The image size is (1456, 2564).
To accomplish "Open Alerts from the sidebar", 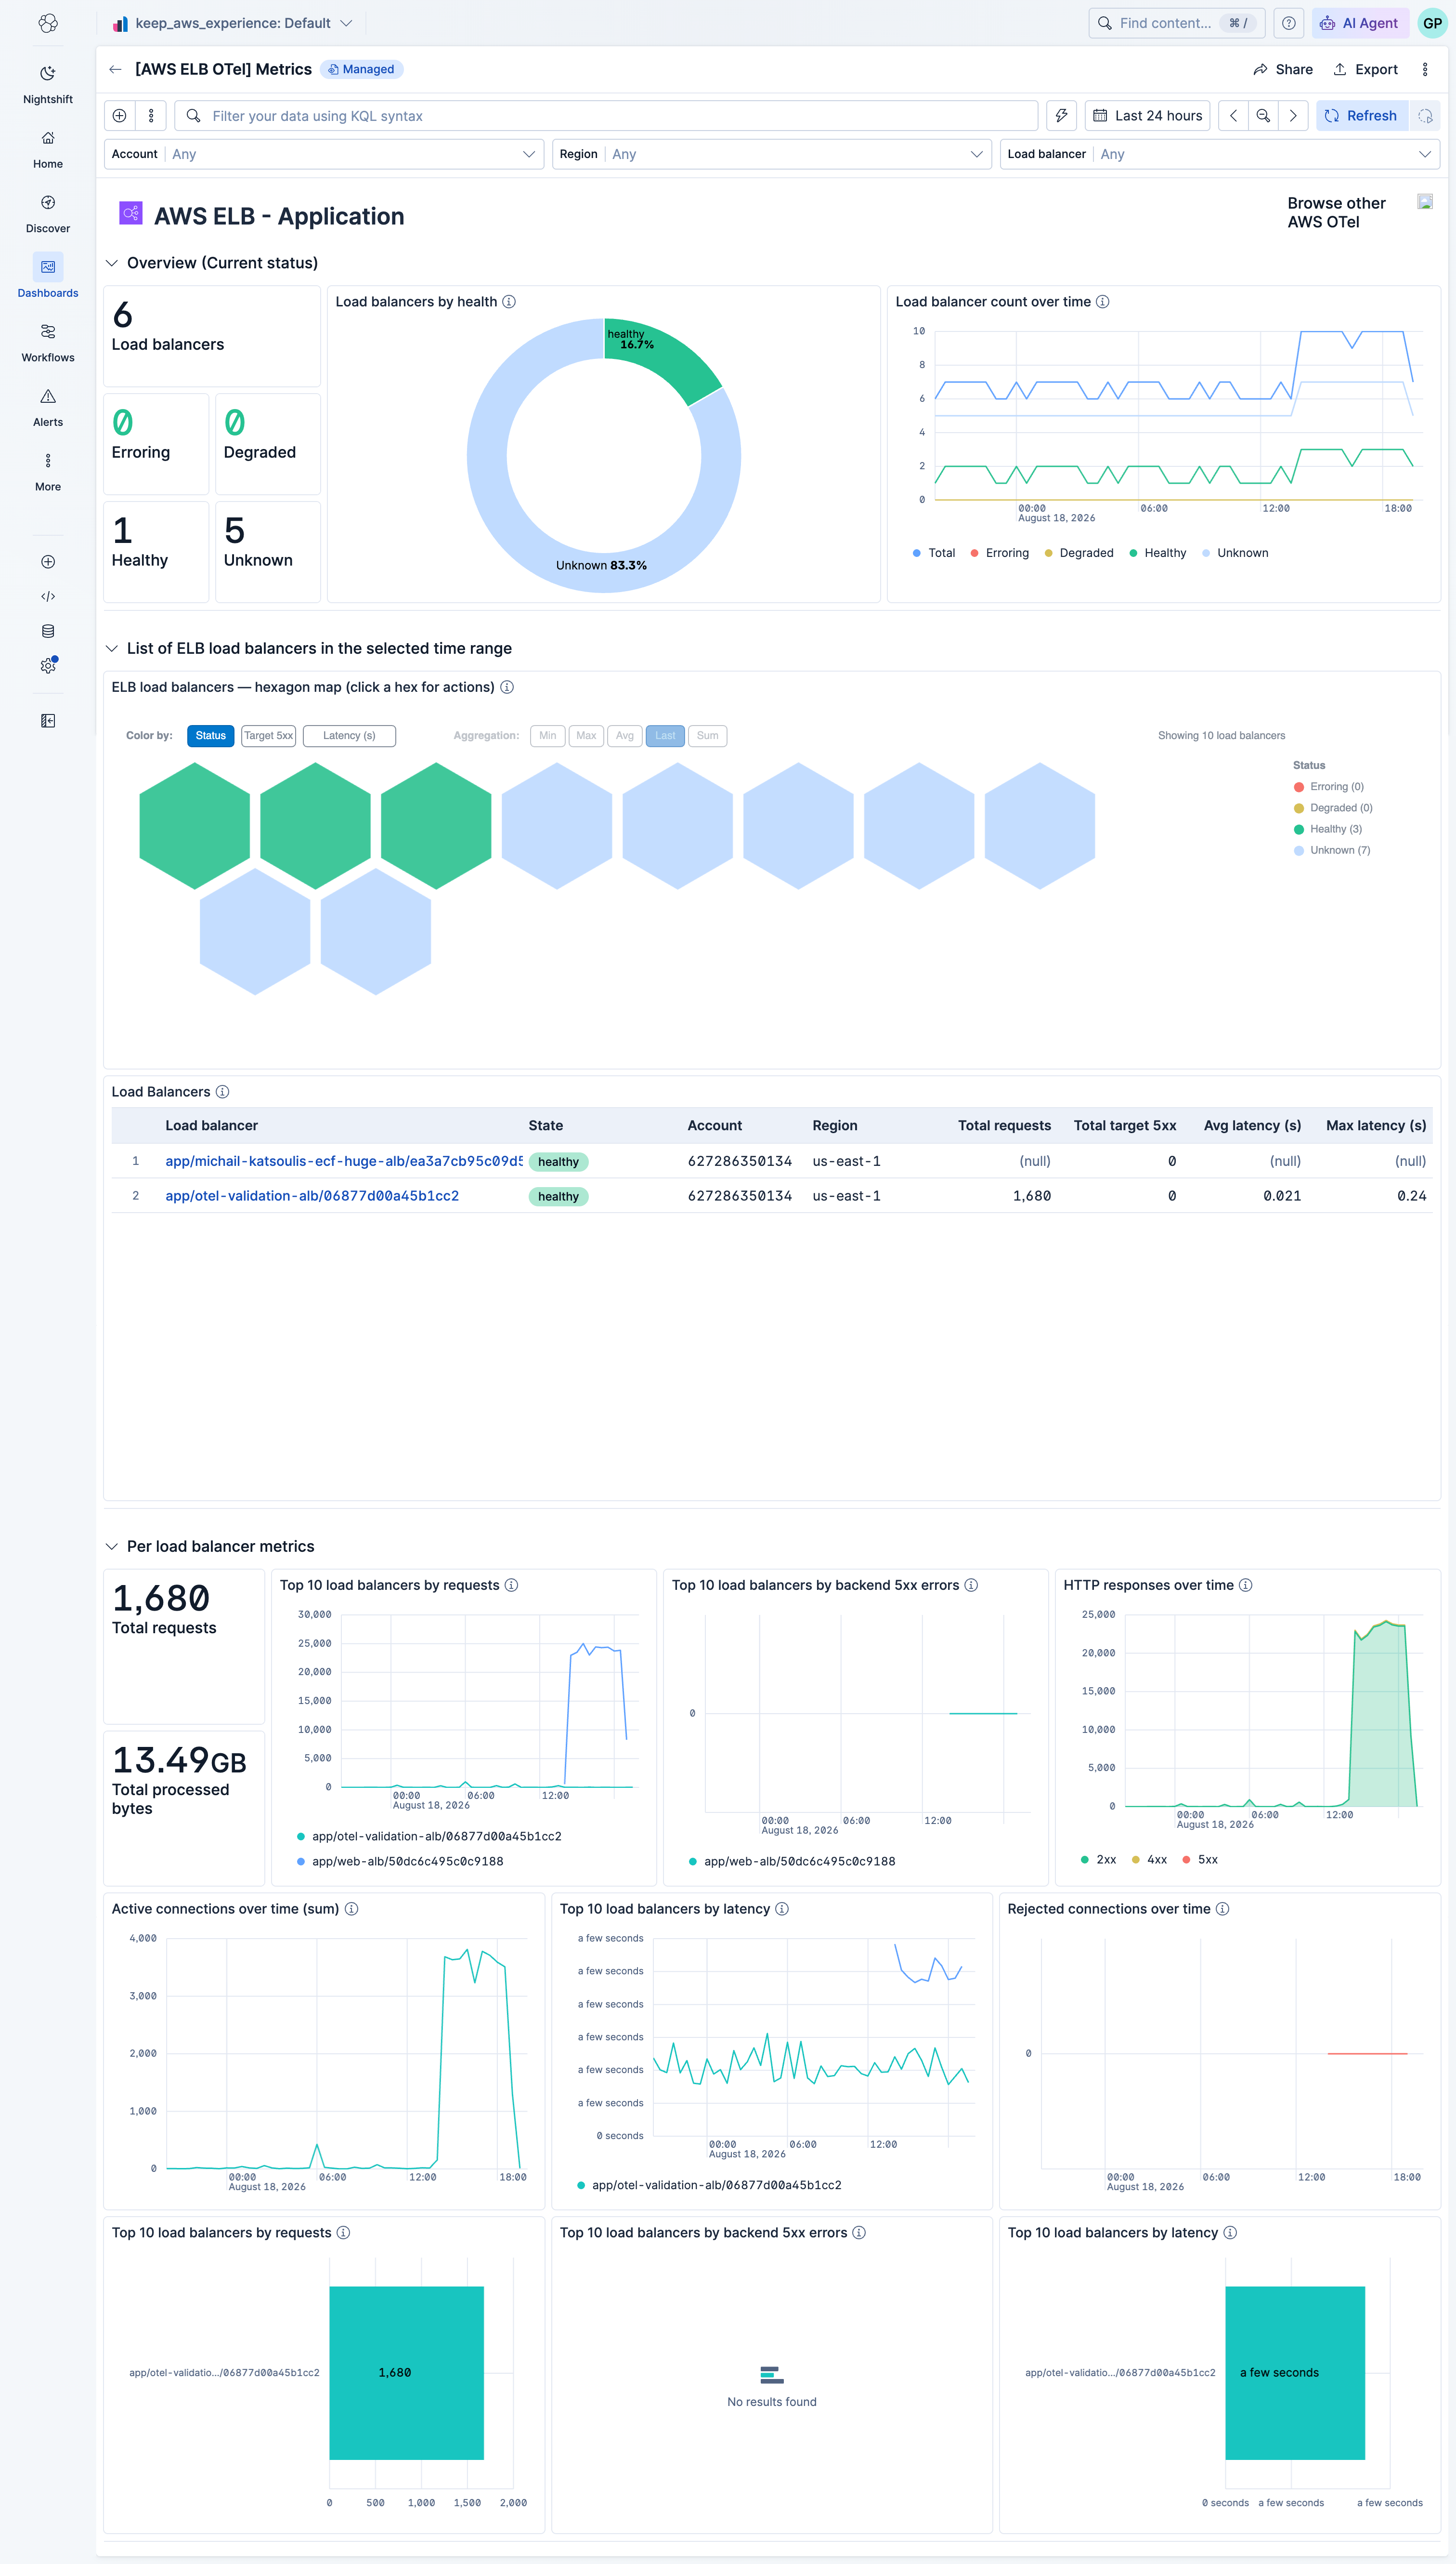I will tap(47, 407).
